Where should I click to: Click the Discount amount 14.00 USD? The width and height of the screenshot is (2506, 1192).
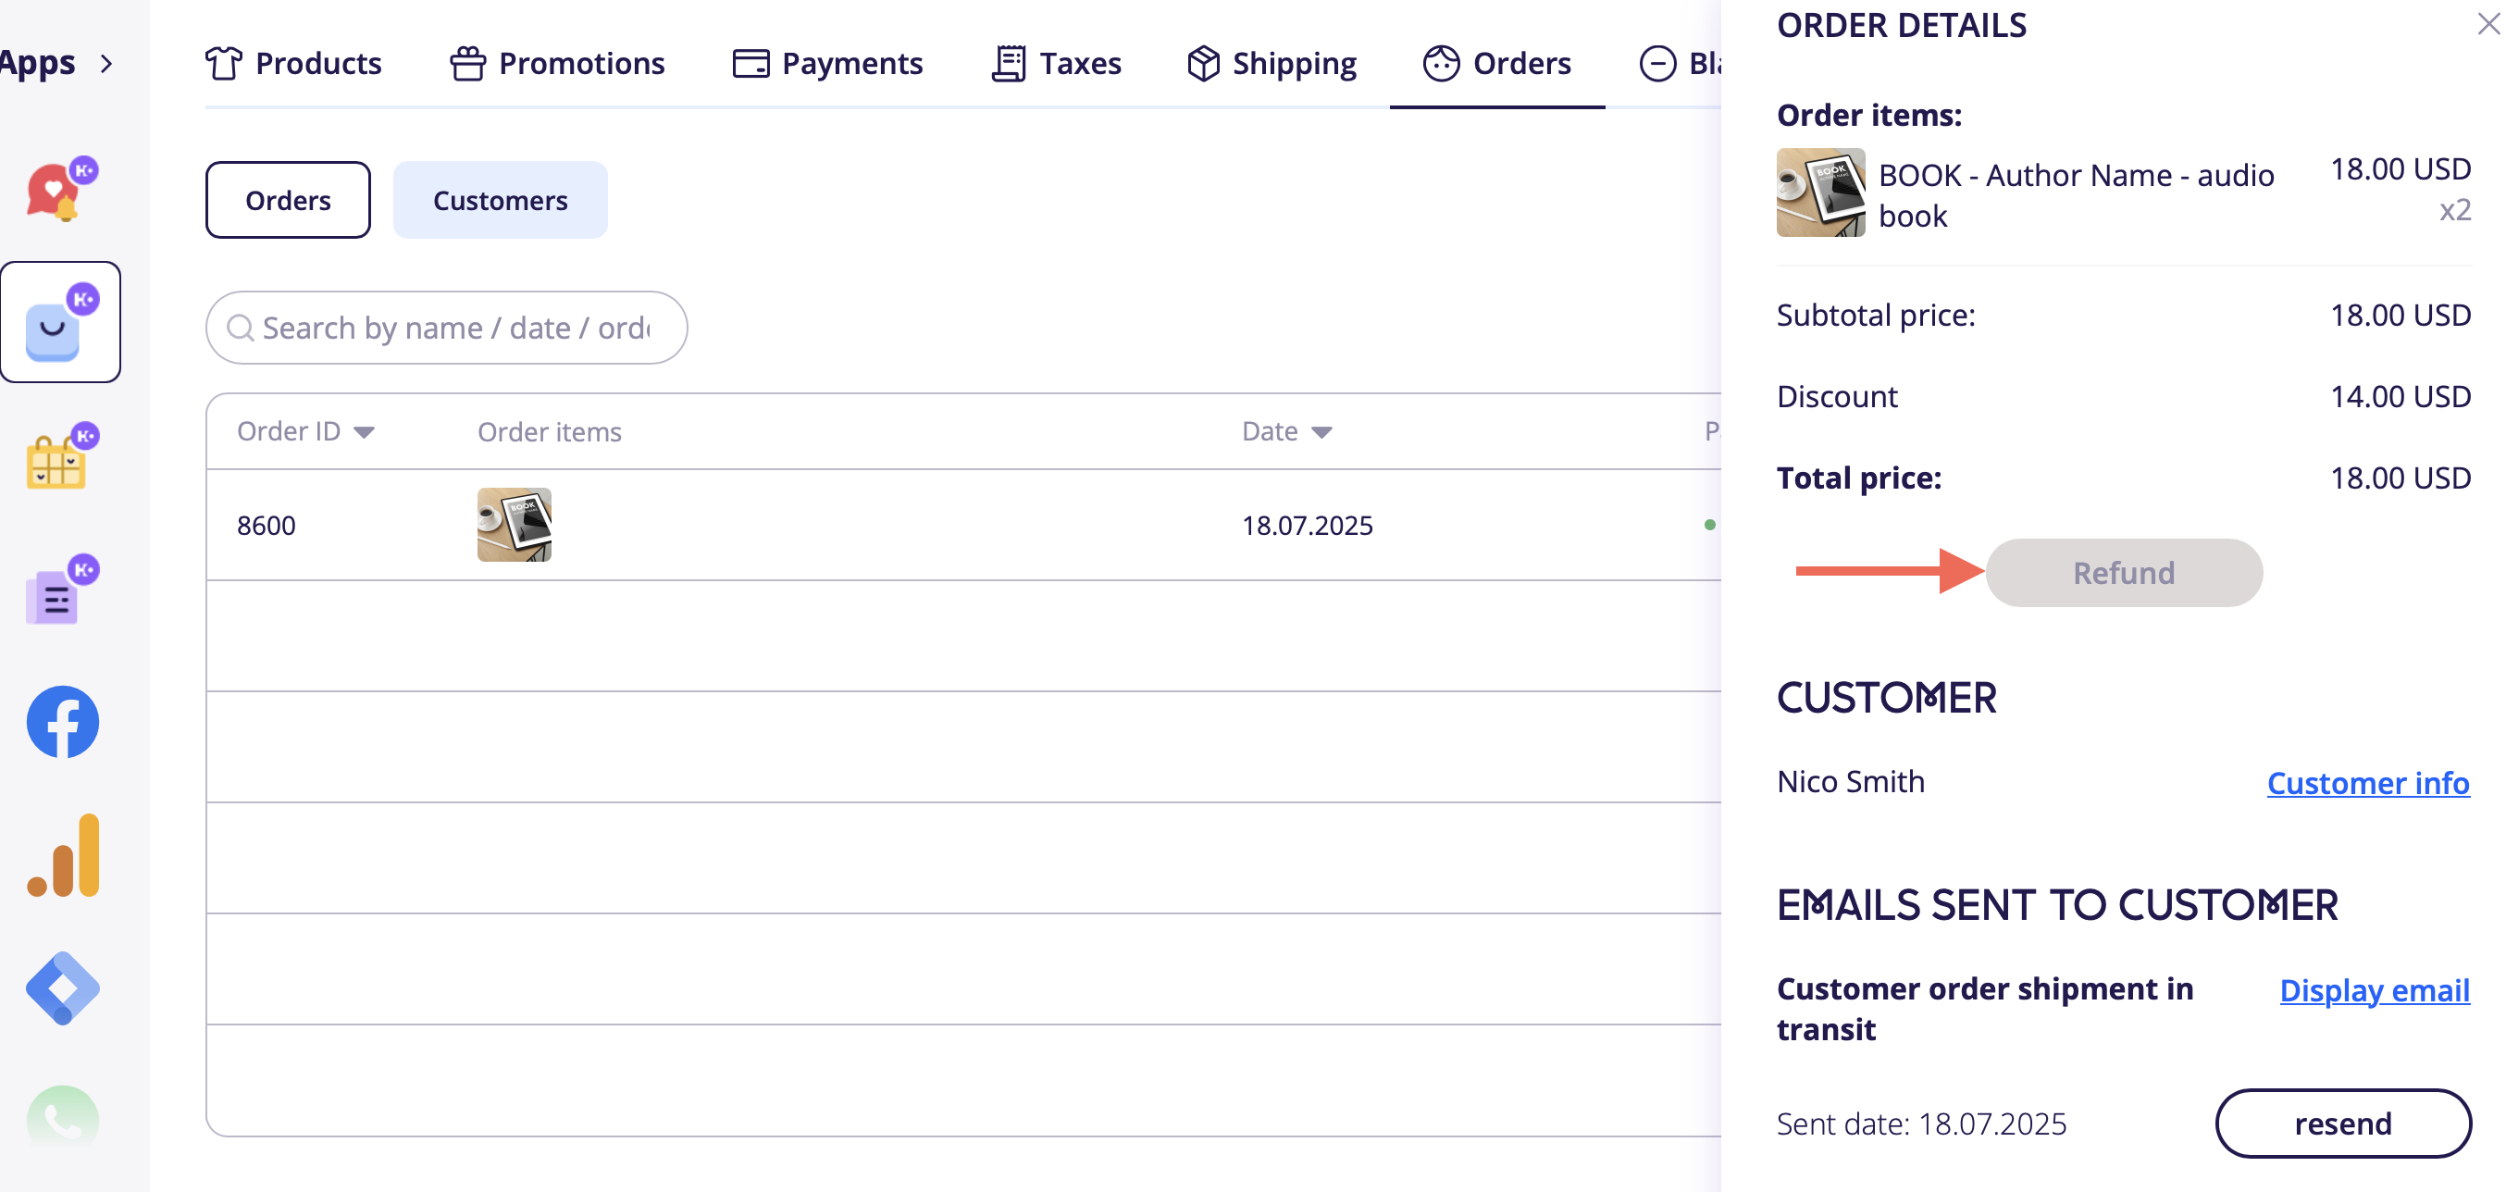(x=2400, y=396)
